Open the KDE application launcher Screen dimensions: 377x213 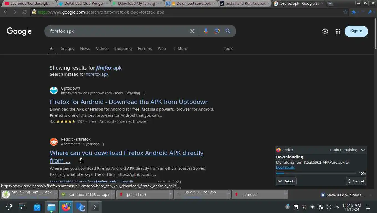9,207
